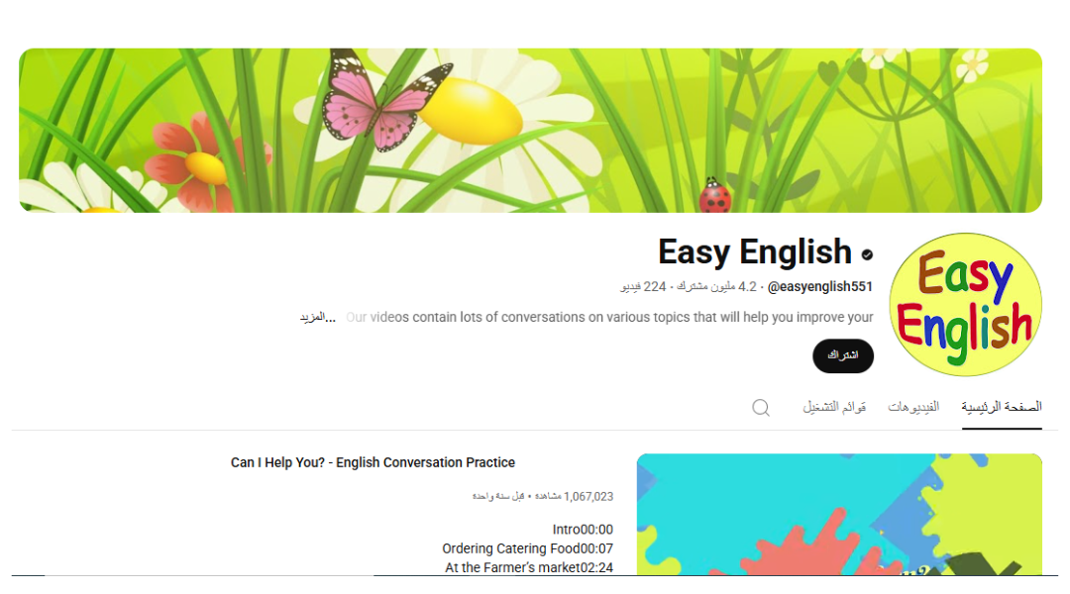The image size is (1070, 594).
Task: Click the search icon in channel tabs
Action: 760,408
